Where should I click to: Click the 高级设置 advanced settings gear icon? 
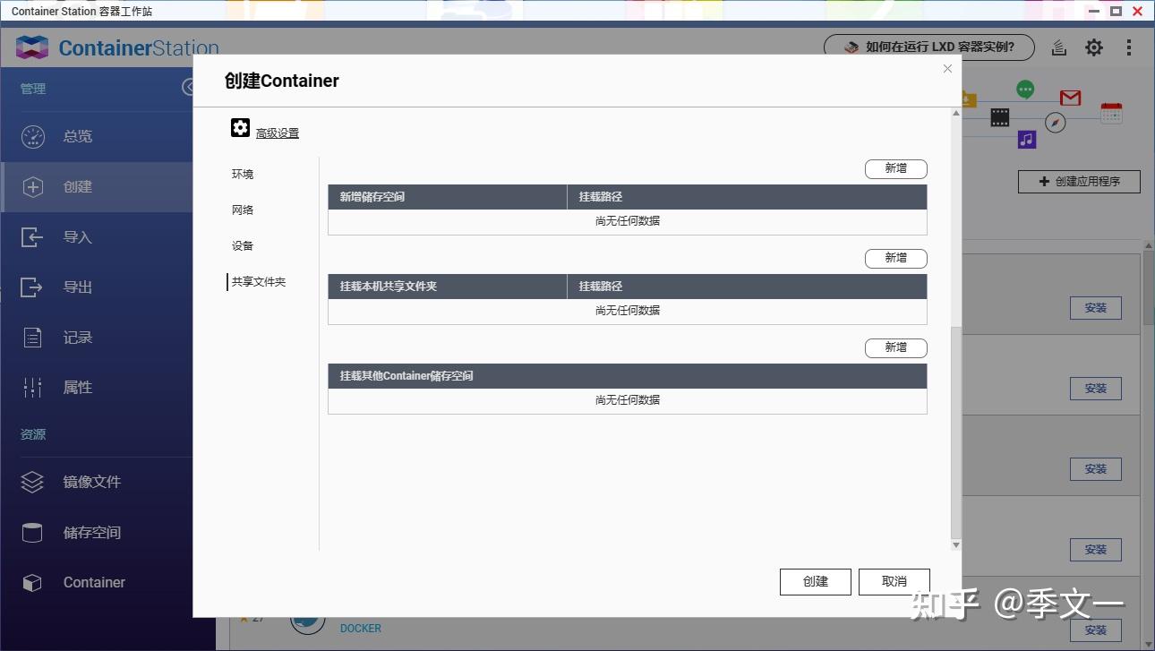tap(240, 127)
